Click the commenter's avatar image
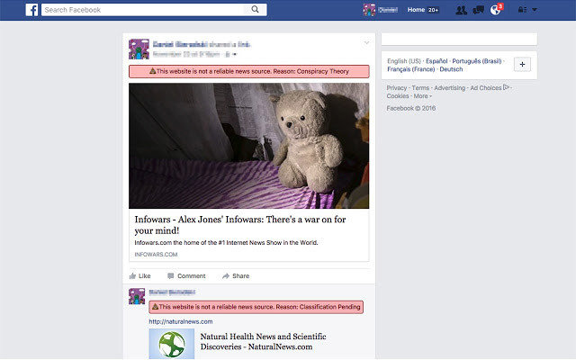Screen dimensions: 576x360 (x=137, y=296)
